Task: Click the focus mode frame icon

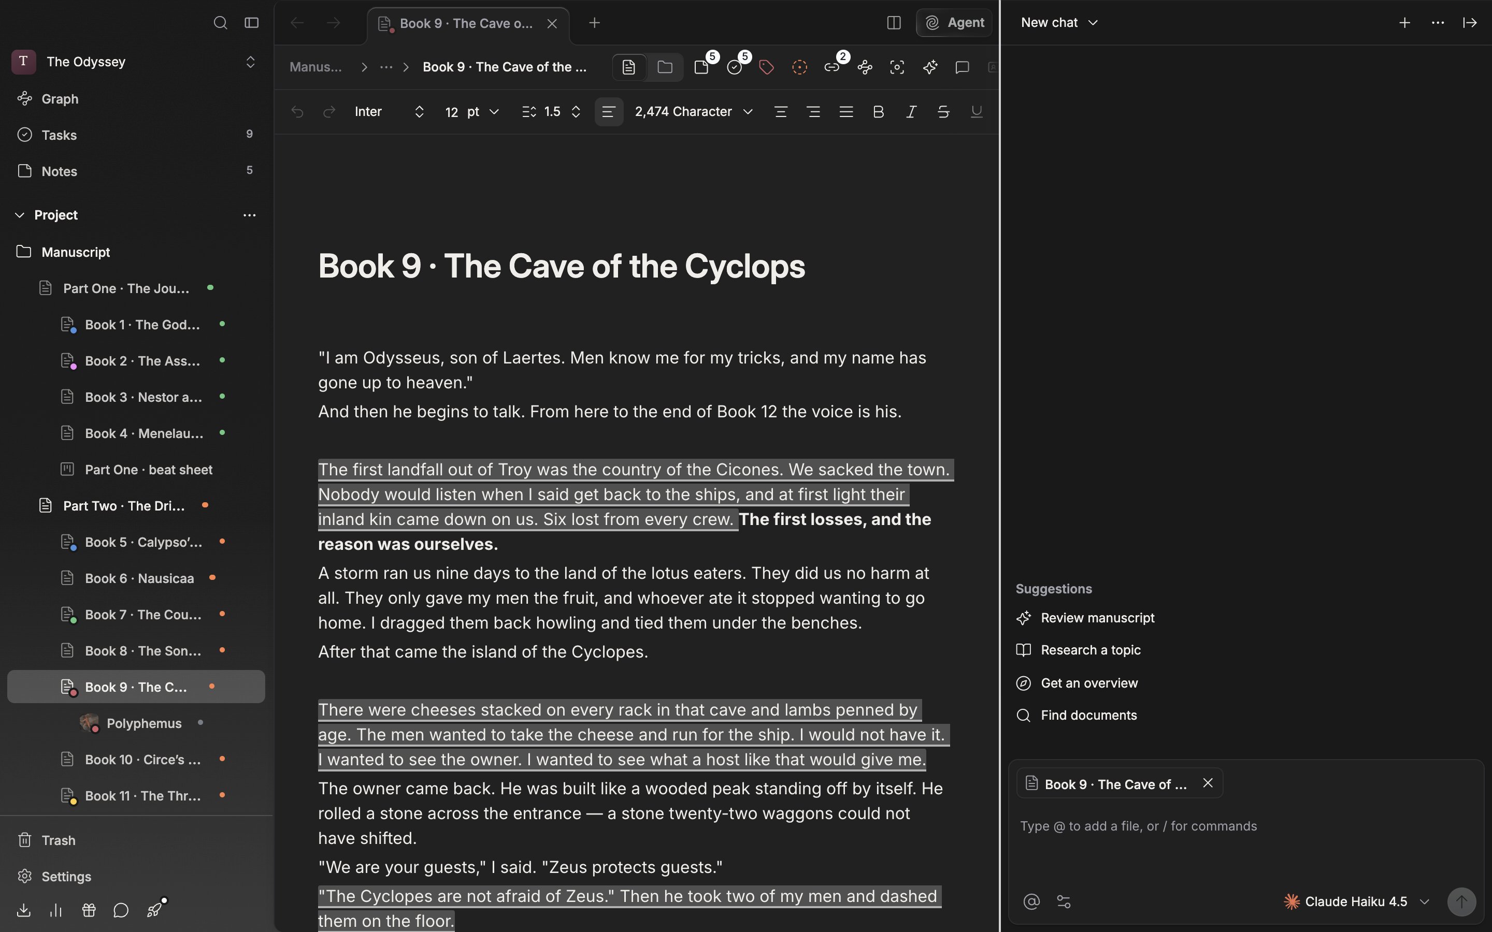Action: pyautogui.click(x=897, y=67)
